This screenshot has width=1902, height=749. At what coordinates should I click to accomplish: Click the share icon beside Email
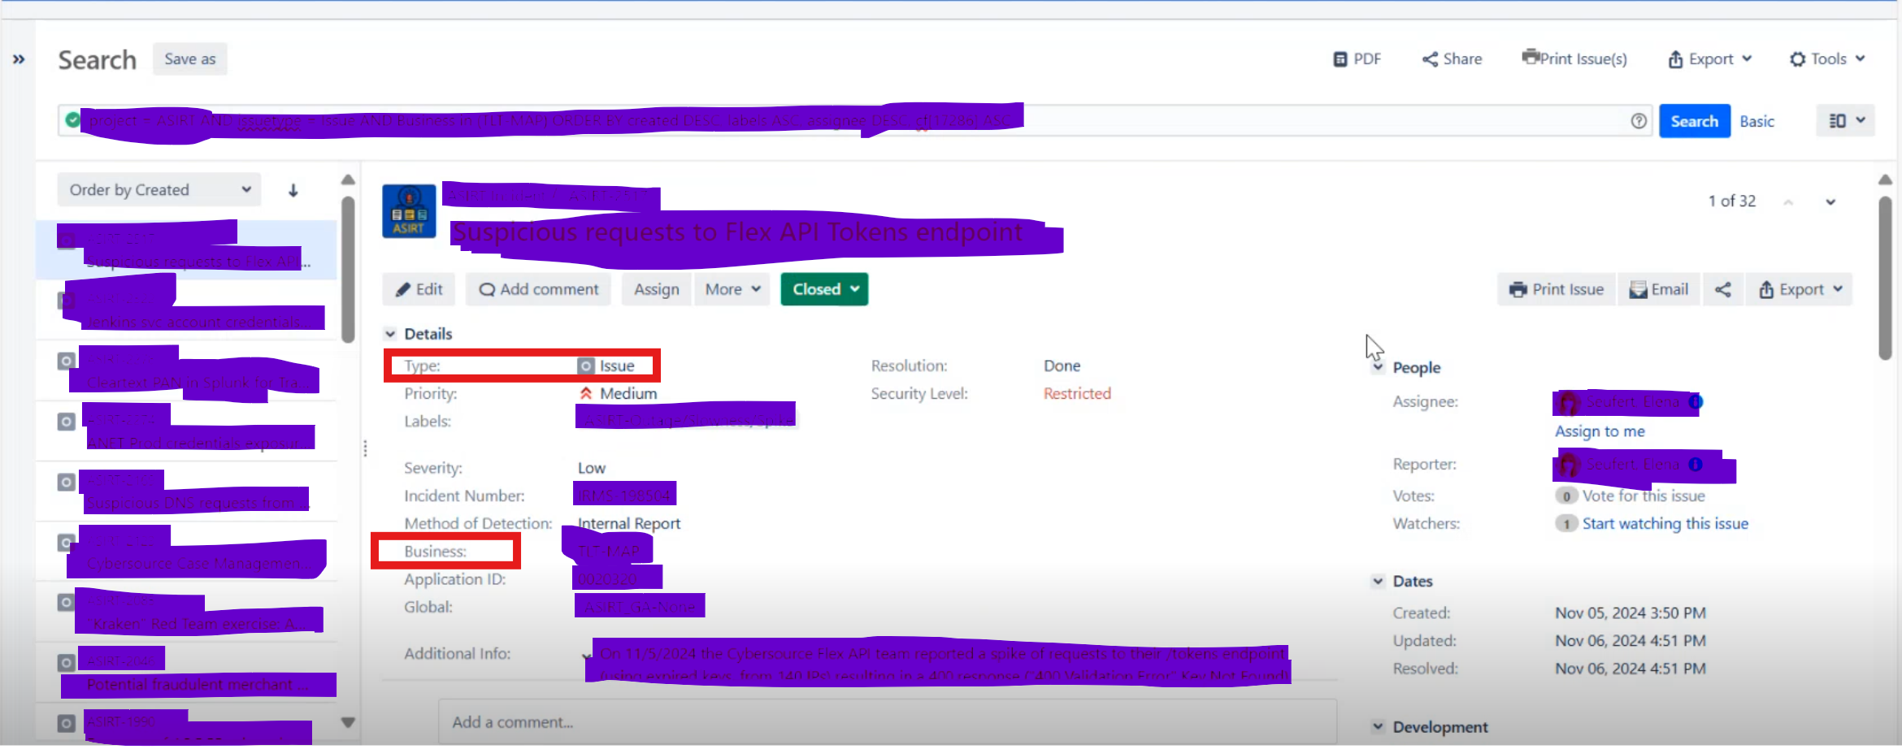tap(1722, 289)
